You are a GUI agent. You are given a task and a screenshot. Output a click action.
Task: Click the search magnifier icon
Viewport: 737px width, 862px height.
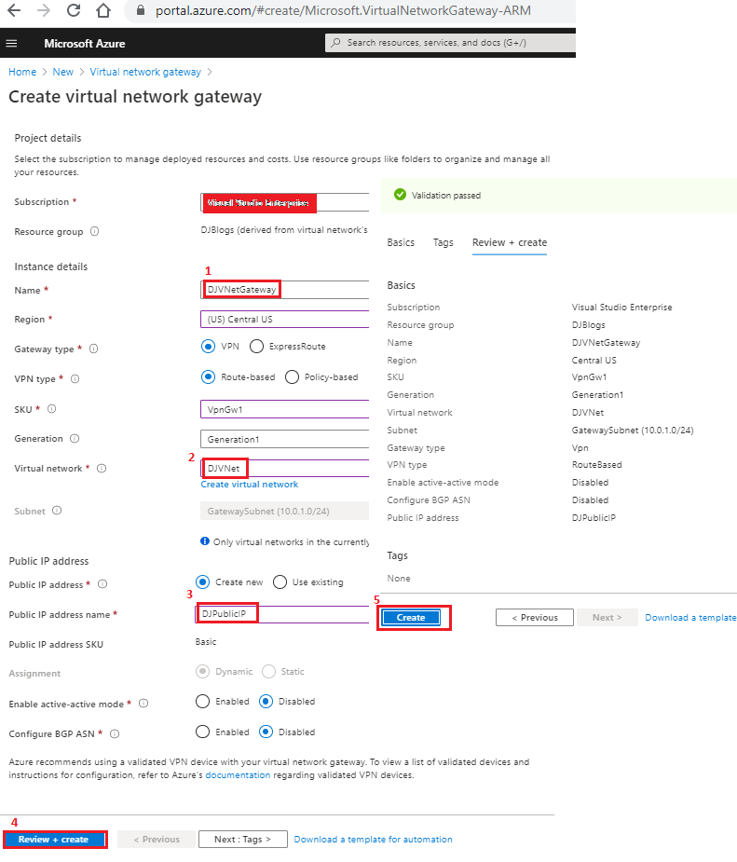pyautogui.click(x=335, y=42)
